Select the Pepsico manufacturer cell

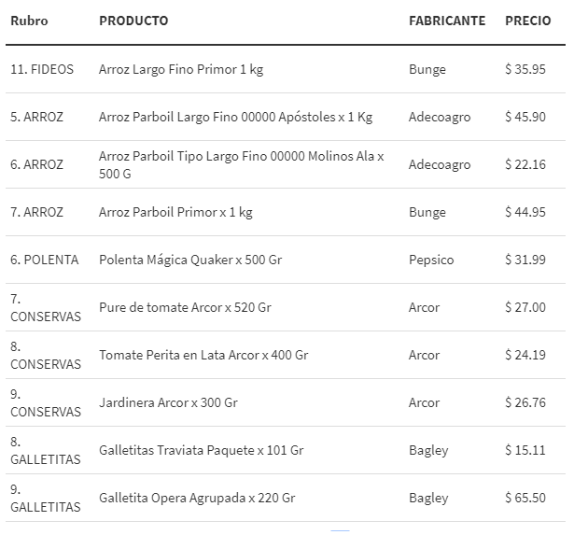(431, 260)
